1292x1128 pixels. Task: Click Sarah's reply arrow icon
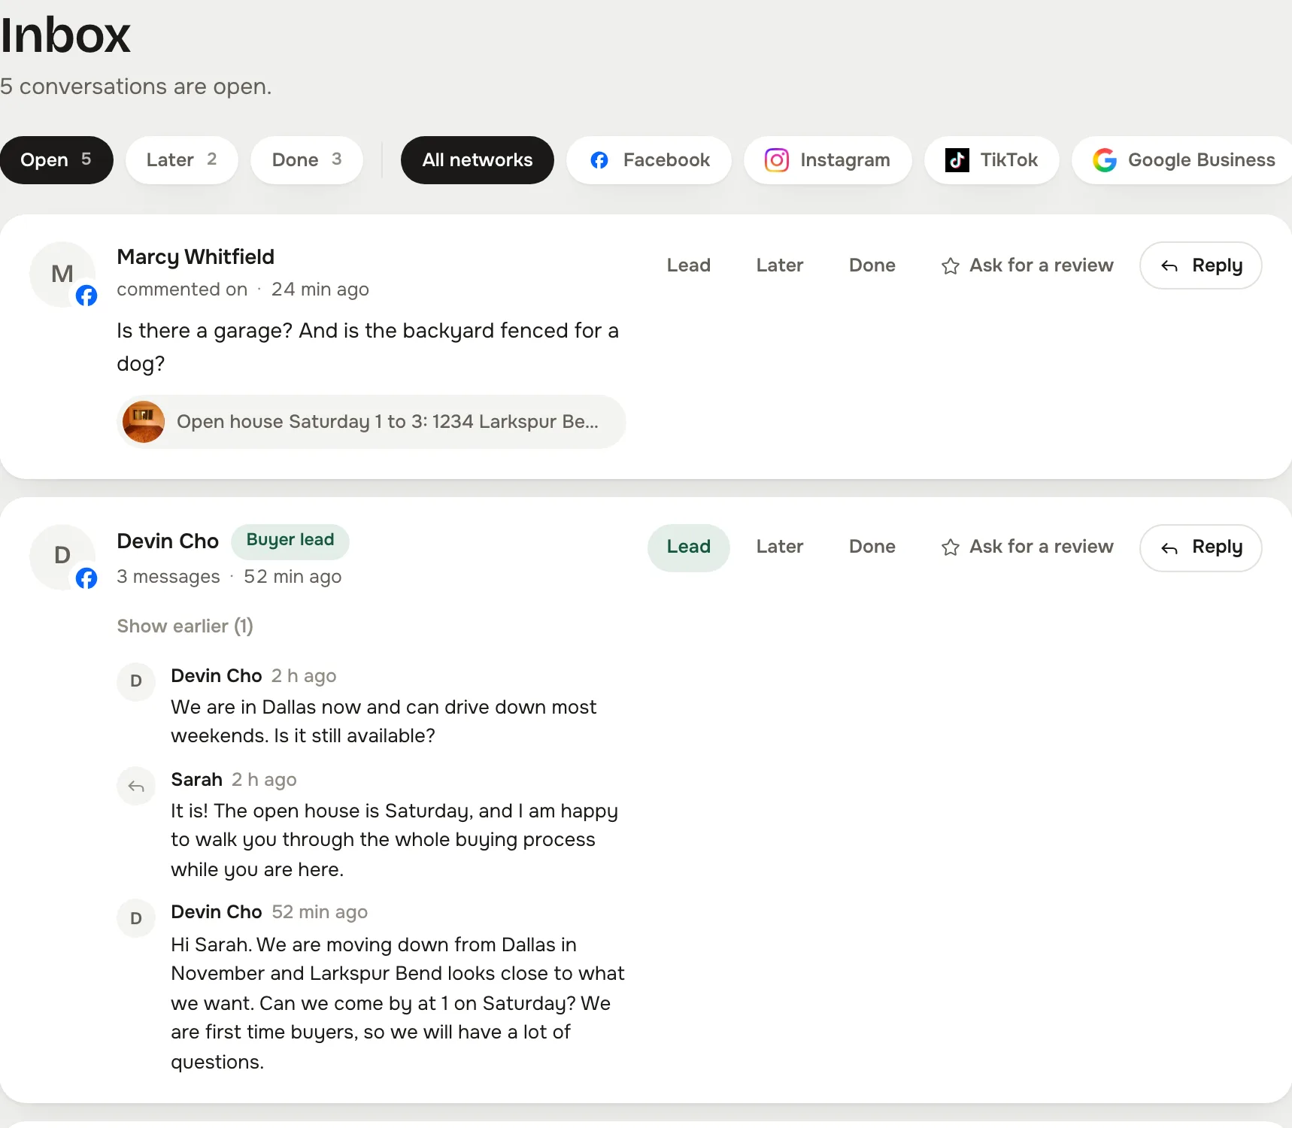coord(136,787)
